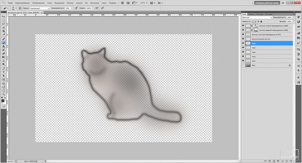The width and height of the screenshot is (302, 163).
Task: Hide the 'контур средний' layer
Action: coord(243,30)
